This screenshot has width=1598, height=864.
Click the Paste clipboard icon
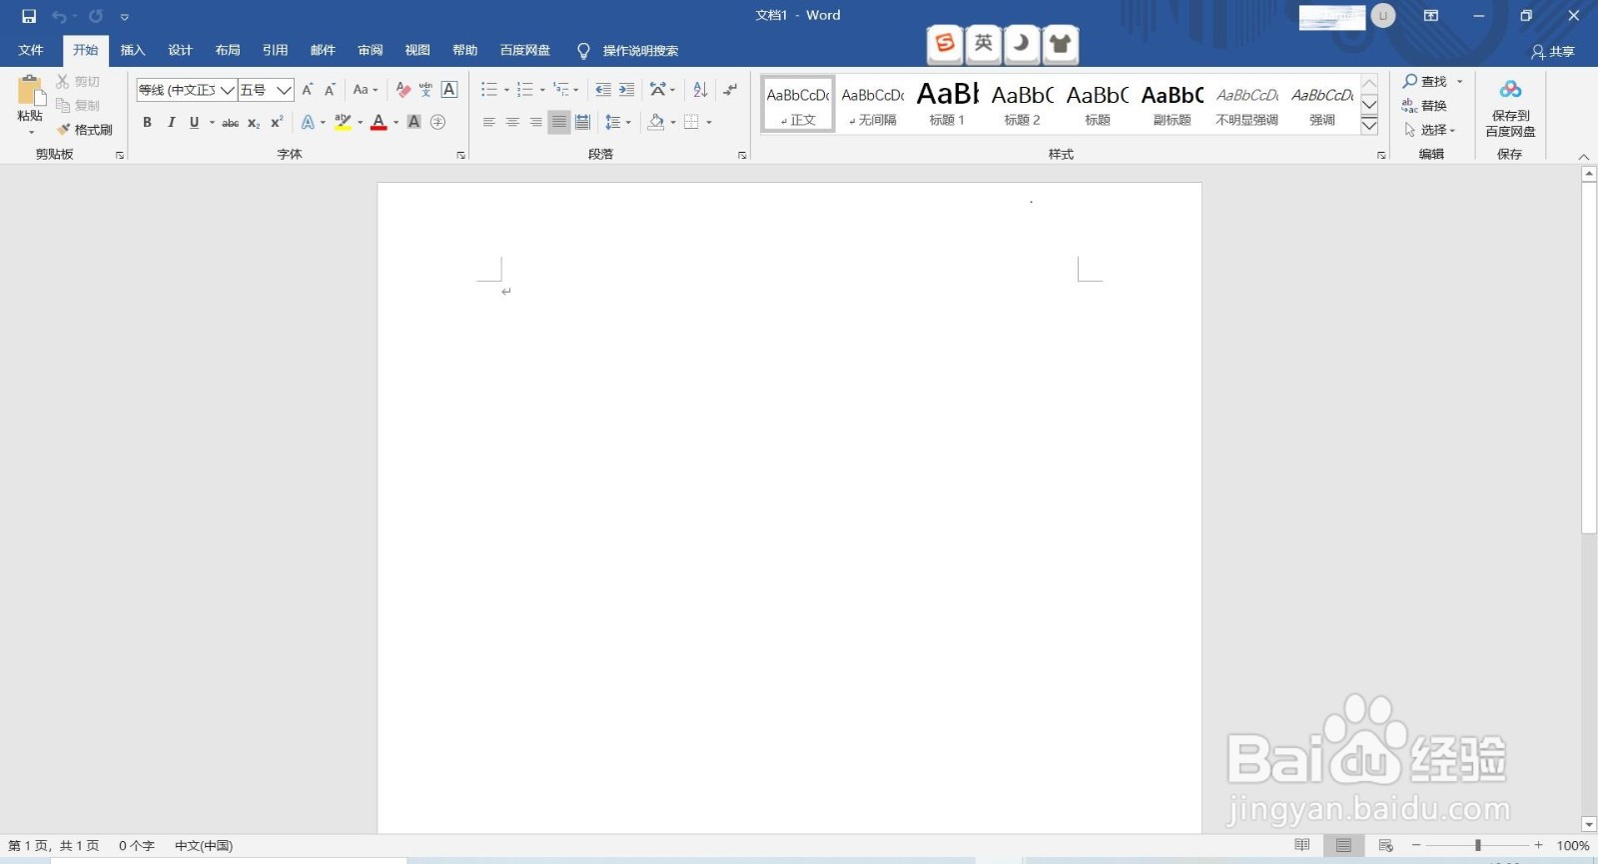coord(30,91)
